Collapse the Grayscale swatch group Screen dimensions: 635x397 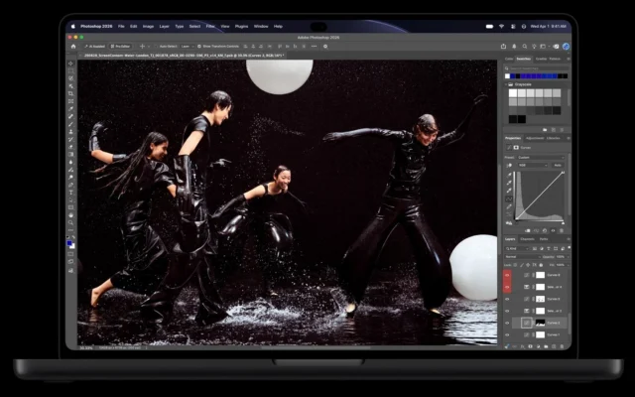click(x=506, y=84)
